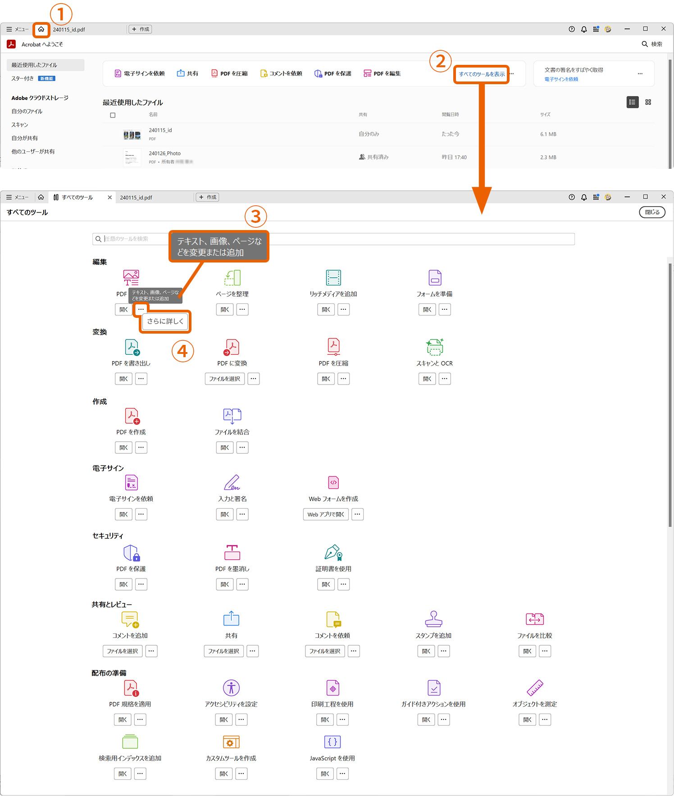Click the PDF を墨消し tool icon

coord(232,552)
